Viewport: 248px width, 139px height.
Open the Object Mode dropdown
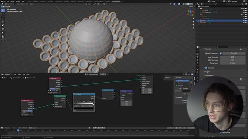[x=10, y=4]
